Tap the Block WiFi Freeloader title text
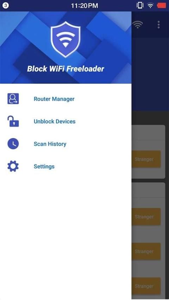The width and height of the screenshot is (169, 300). [65, 69]
